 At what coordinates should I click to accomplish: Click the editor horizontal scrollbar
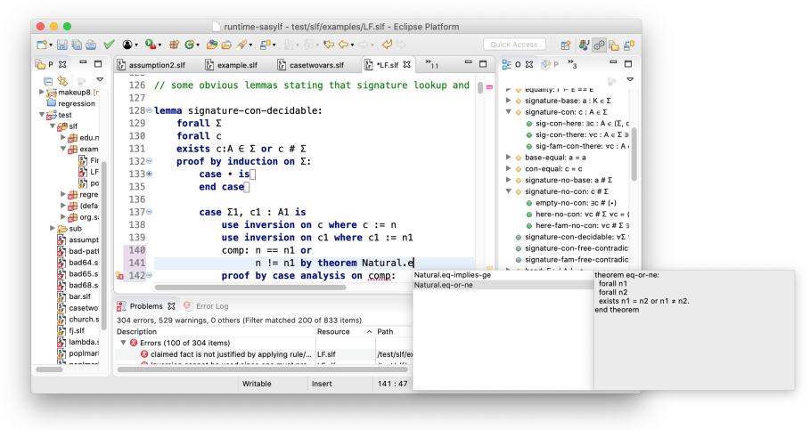tap(250, 288)
